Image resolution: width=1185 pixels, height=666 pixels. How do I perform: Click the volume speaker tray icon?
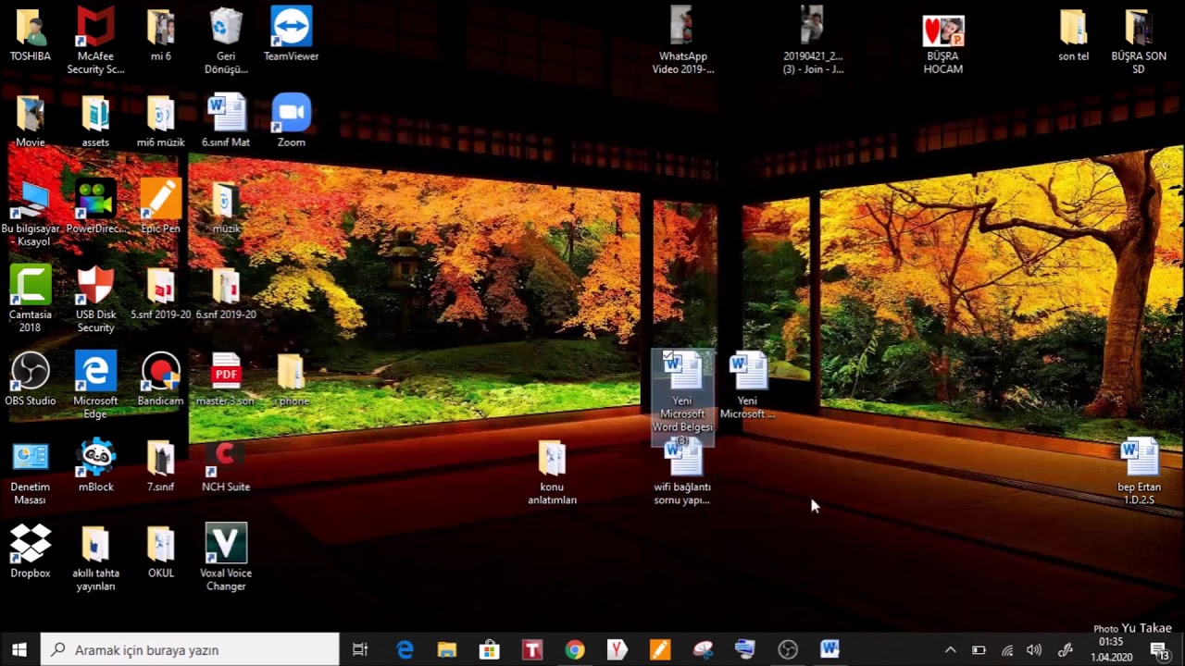[1034, 650]
